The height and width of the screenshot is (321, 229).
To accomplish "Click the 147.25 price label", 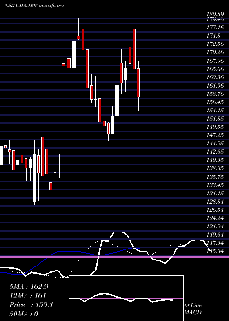I will pos(215,136).
